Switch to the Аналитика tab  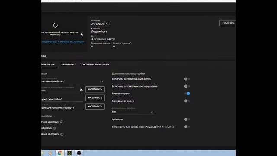[x=68, y=65]
